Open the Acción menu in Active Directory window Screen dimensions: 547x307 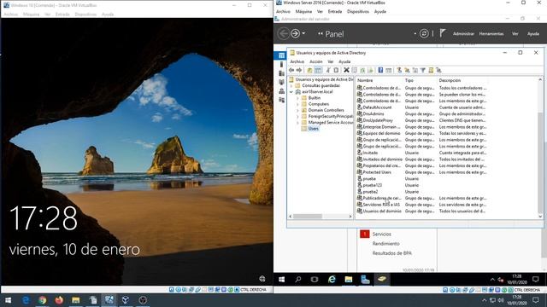(x=316, y=61)
